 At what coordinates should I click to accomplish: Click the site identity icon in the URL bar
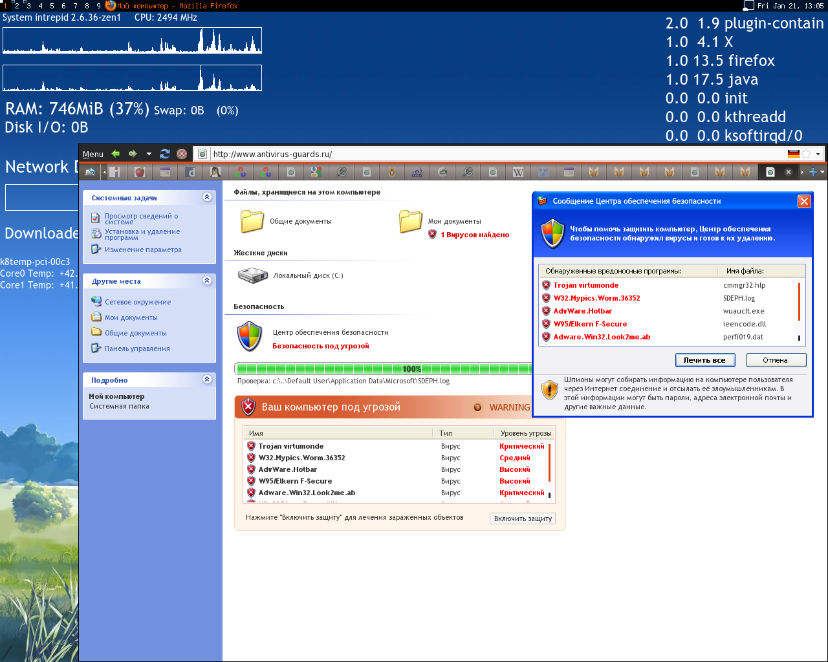point(202,154)
